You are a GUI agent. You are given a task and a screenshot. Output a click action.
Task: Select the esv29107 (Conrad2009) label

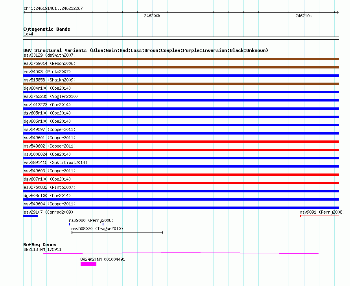click(48, 212)
